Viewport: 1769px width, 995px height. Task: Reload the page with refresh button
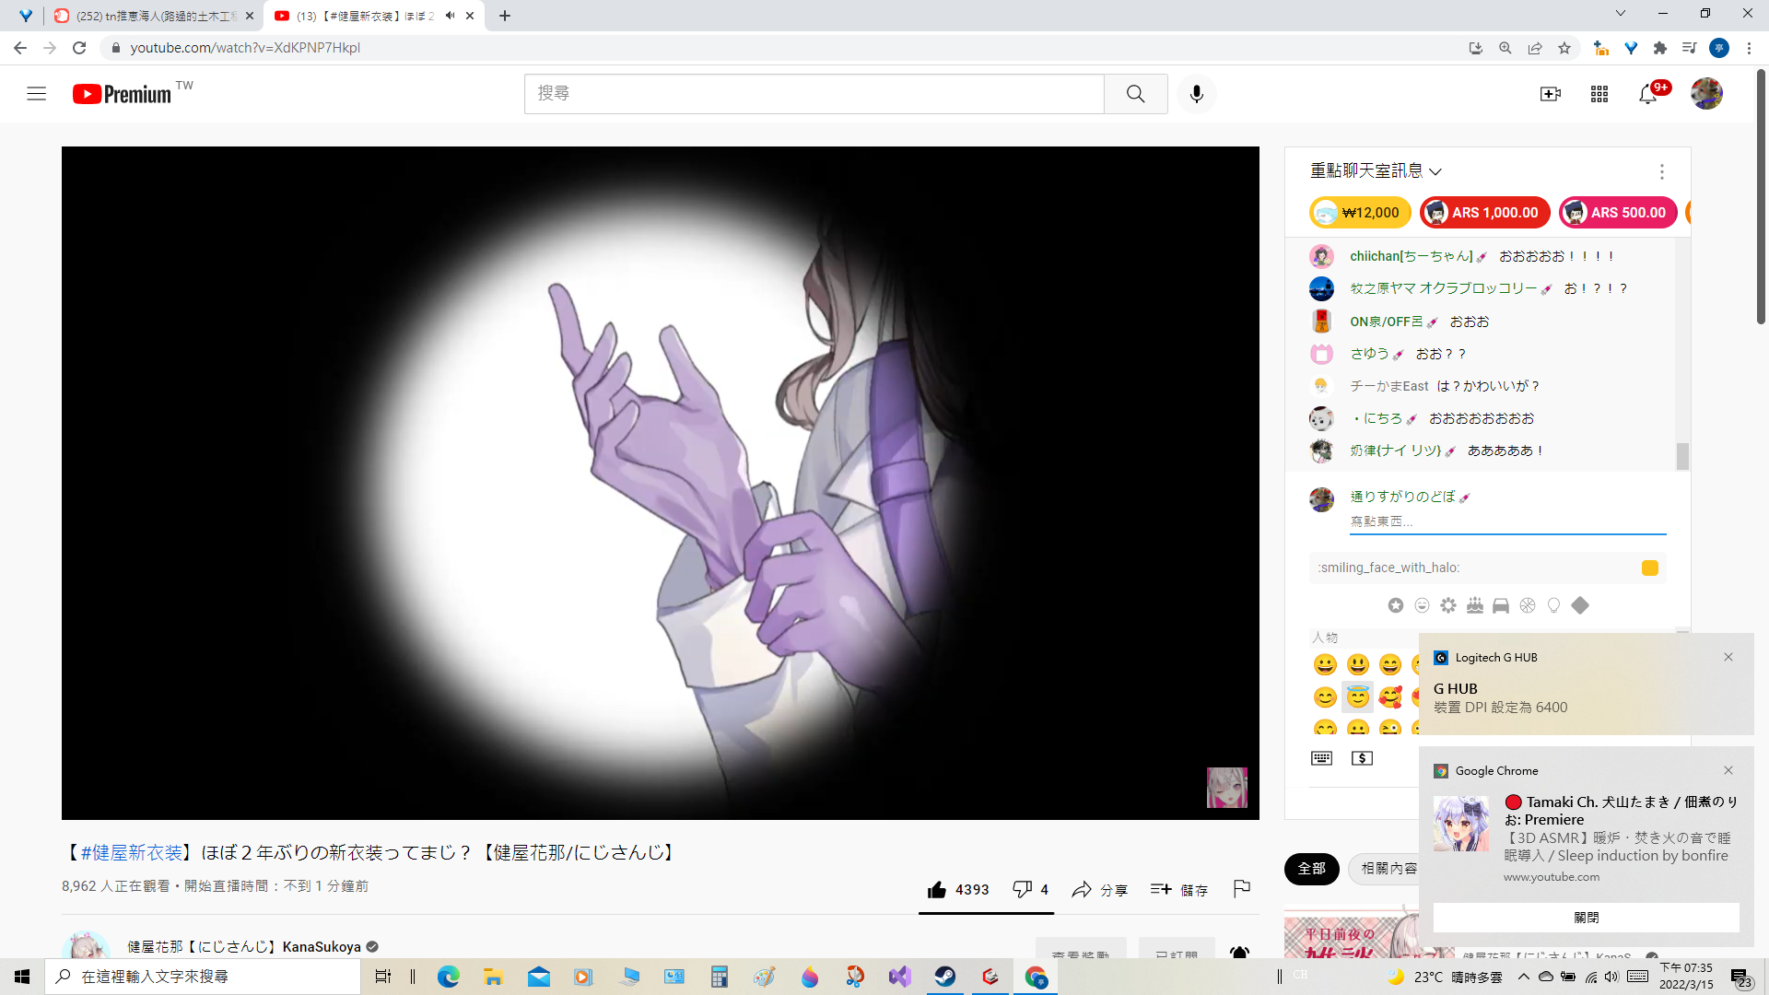click(79, 48)
